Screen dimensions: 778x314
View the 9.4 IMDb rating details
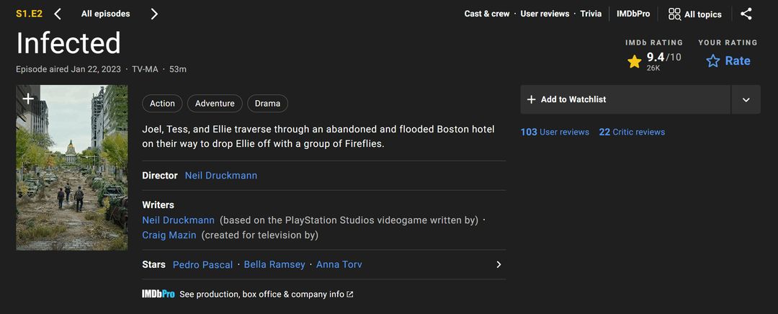point(654,61)
